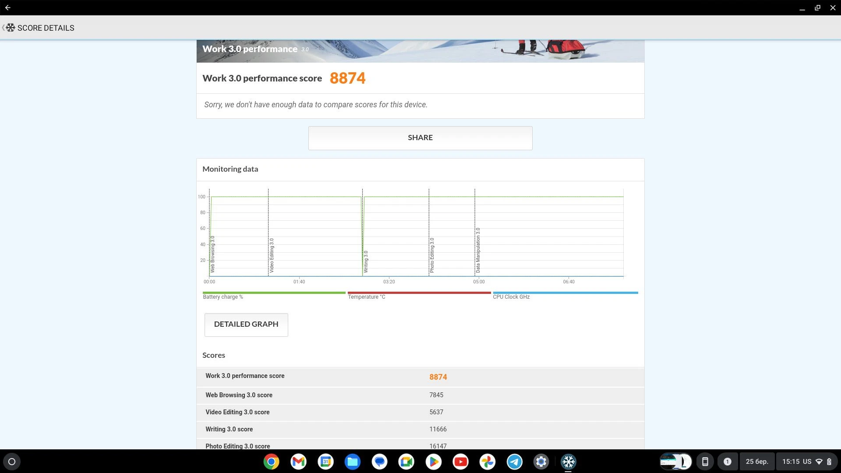Click the Monitoring data heading
This screenshot has height=473, width=841.
pos(230,169)
